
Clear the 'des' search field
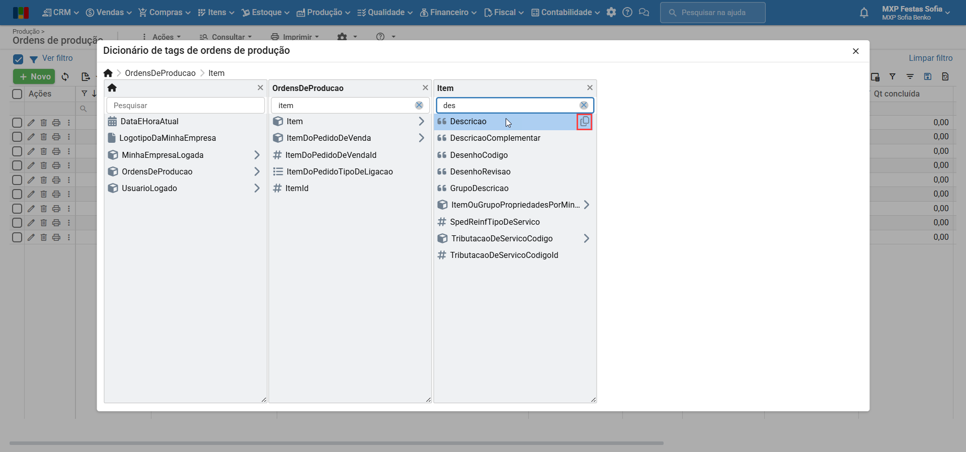click(x=584, y=105)
